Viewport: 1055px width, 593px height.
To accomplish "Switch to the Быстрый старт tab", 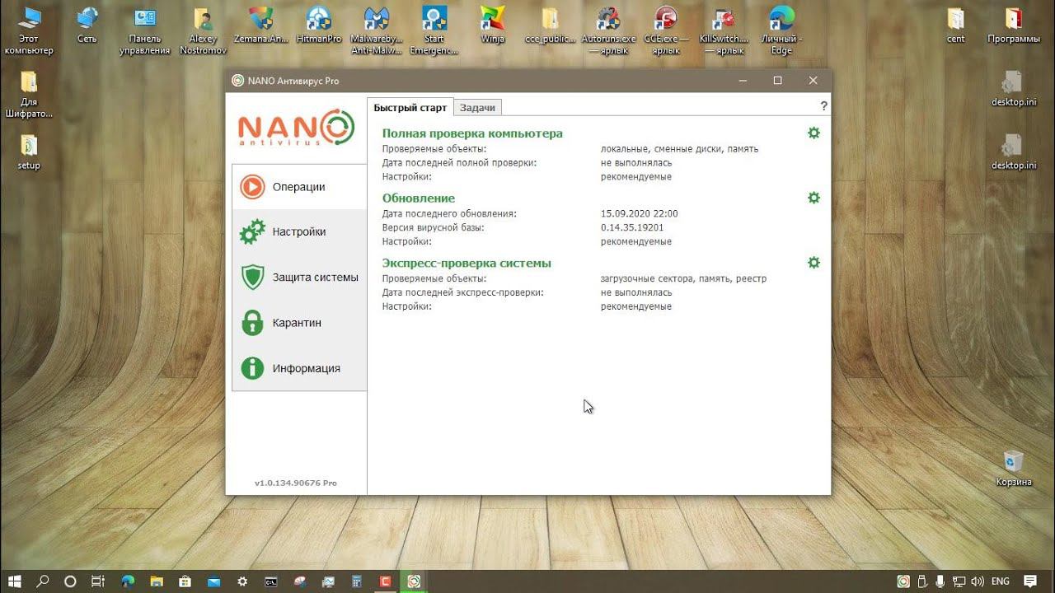I will coord(410,107).
